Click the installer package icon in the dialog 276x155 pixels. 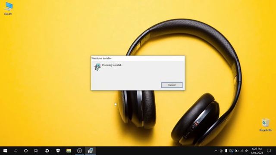coord(97,67)
